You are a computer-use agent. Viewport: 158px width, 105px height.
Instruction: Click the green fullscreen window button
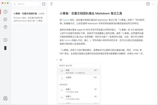pos(8,3)
